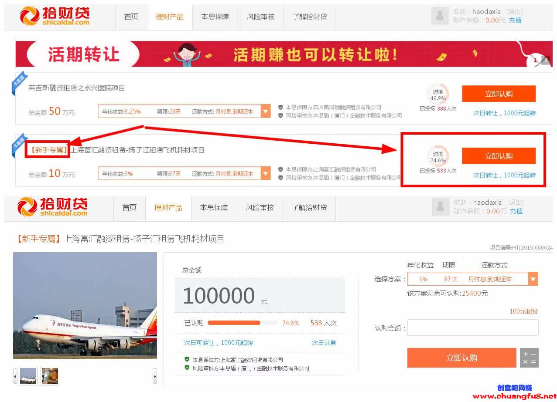The height and width of the screenshot is (402, 557).
Task: Click 项目编号 HT[2015]000024 text
Action: tap(521, 247)
